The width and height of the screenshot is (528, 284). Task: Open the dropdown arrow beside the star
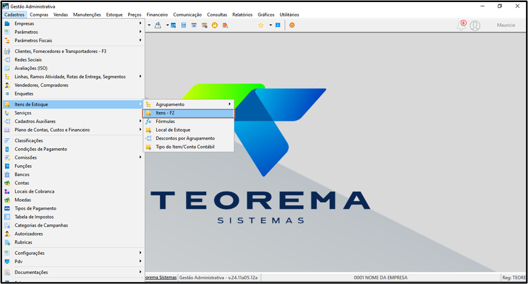pyautogui.click(x=271, y=25)
